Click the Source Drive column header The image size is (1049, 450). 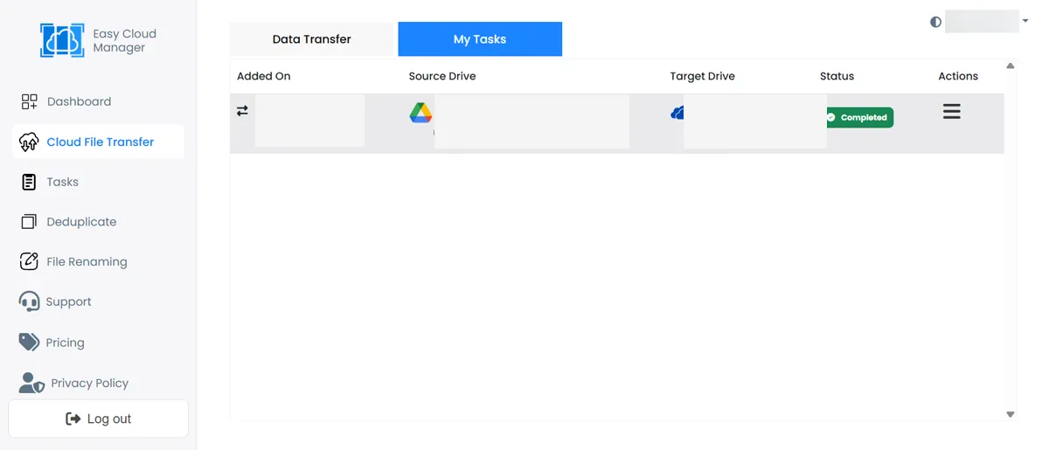coord(442,76)
